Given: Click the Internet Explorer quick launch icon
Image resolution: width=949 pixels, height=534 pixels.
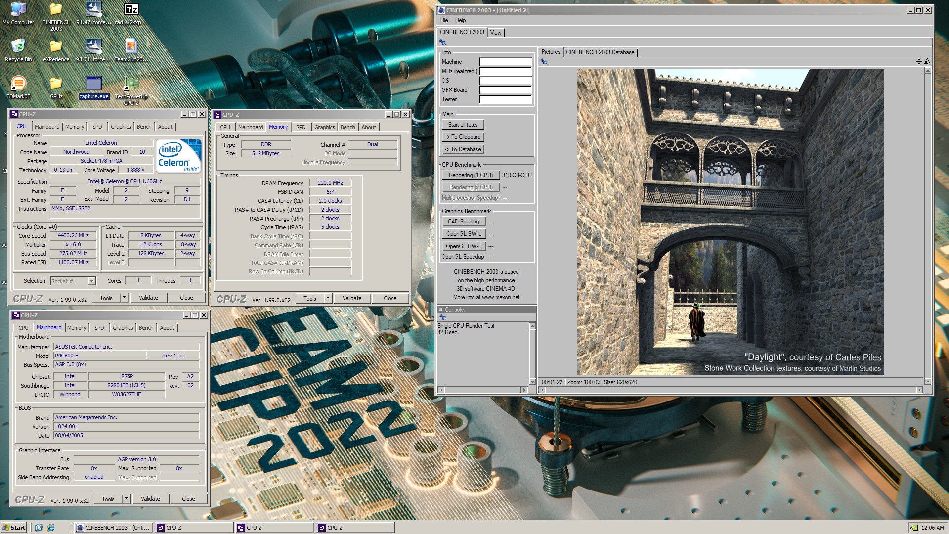Looking at the screenshot, I should click(x=51, y=528).
